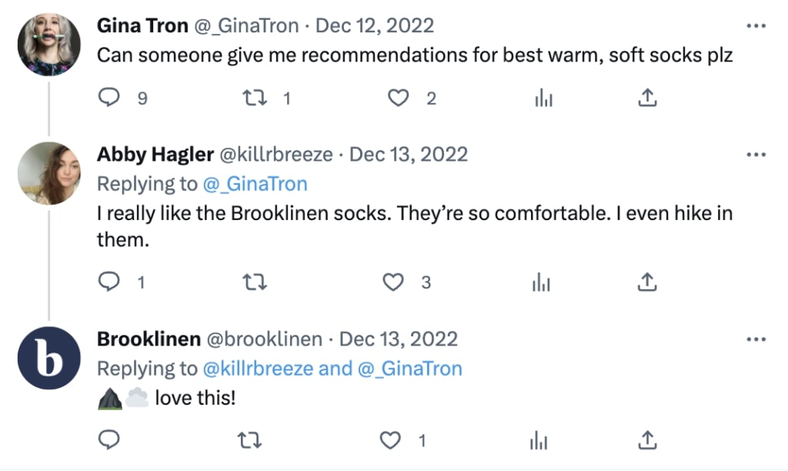Select the retweet icon on Gina Tron's tweet
788x471 pixels.
(254, 97)
